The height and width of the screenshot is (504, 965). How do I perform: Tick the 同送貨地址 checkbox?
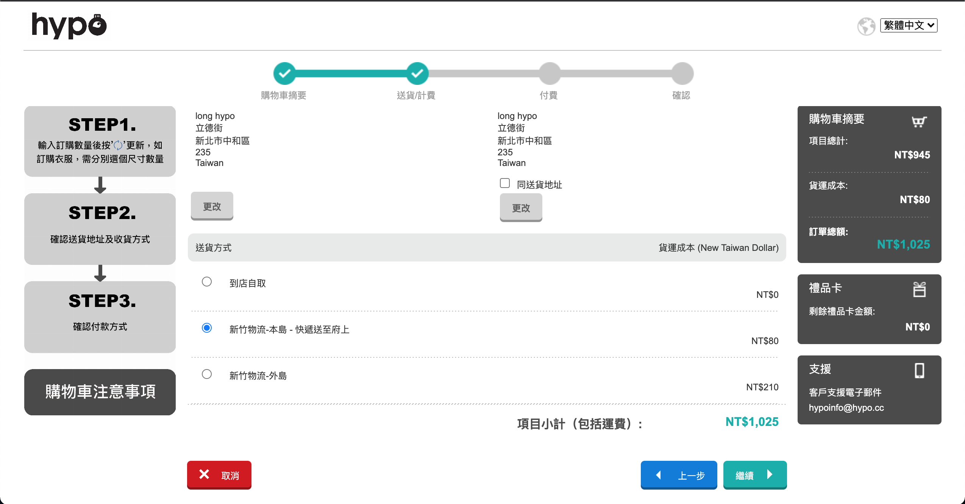coord(505,183)
